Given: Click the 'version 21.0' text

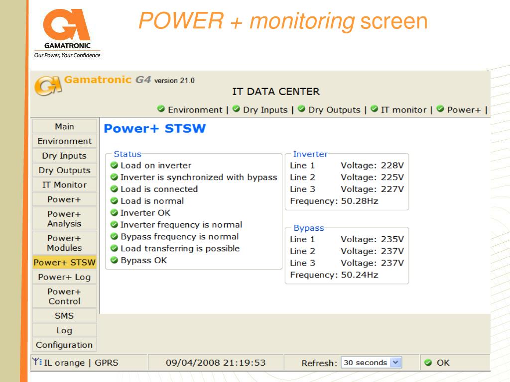Looking at the screenshot, I should click(x=174, y=81).
